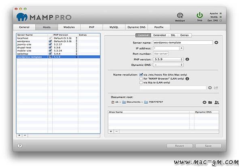Enable via Xip.io checkbox
This screenshot has width=239, height=167.
[x=141, y=82]
